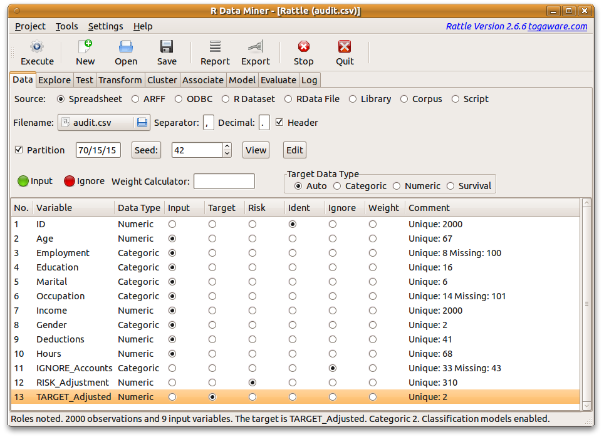Click the green Input color button
This screenshot has width=604, height=437.
click(x=23, y=181)
